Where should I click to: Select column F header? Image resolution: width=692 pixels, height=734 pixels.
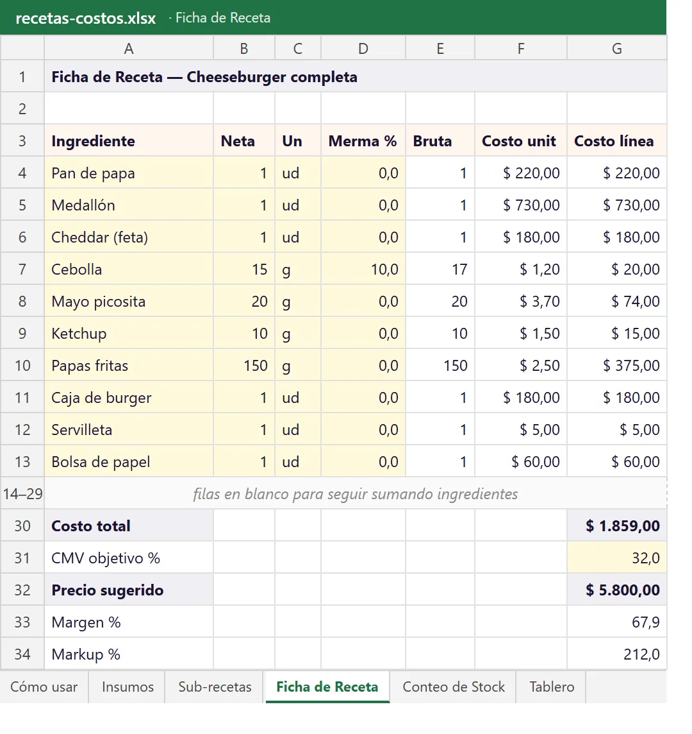tap(521, 48)
